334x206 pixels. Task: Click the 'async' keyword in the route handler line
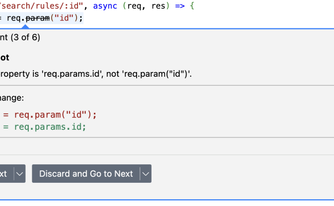click(x=105, y=6)
